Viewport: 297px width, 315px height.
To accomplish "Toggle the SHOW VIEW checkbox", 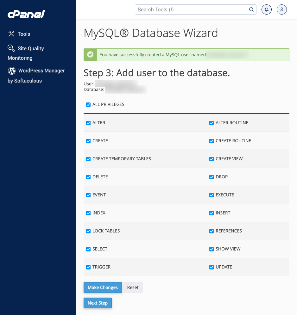I will [211, 249].
